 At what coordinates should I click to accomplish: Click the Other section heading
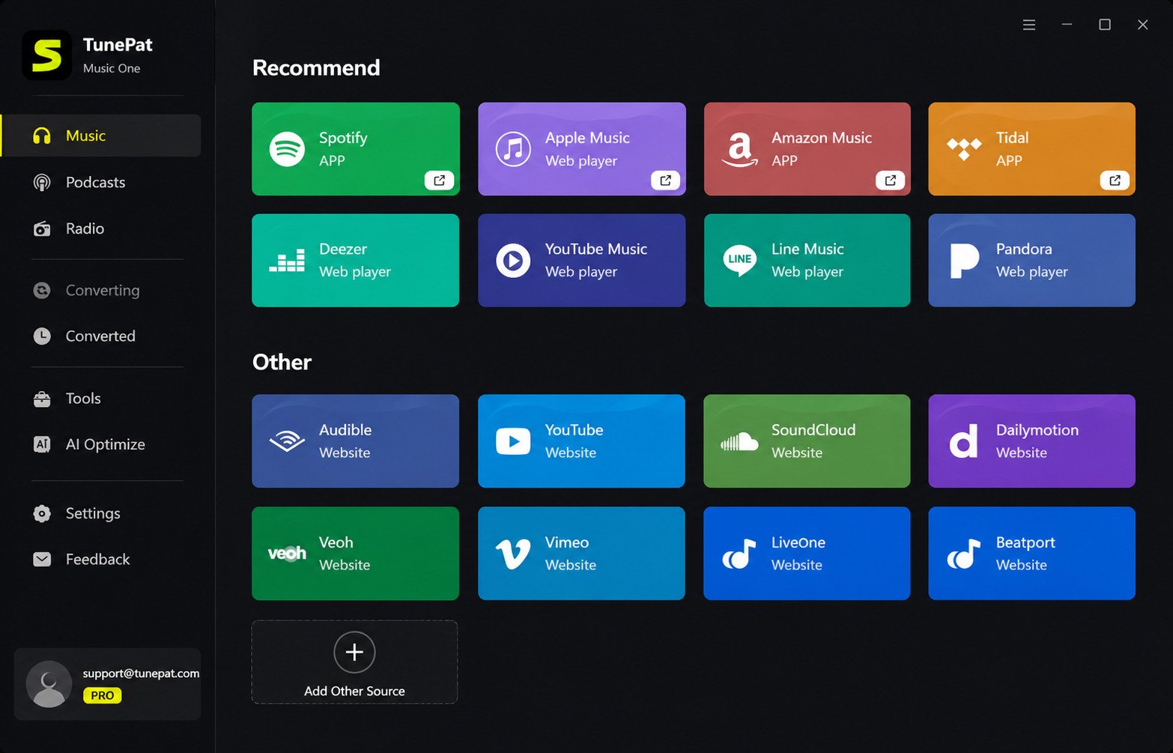[x=282, y=362]
